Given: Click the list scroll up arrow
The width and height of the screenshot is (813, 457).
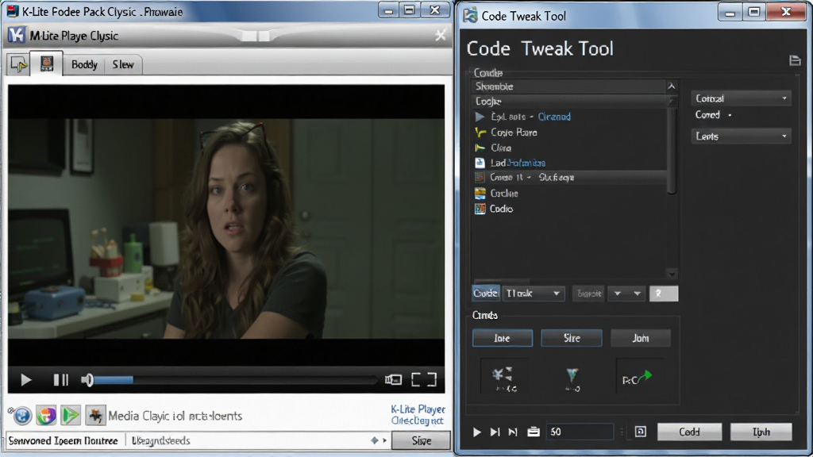Looking at the screenshot, I should coord(672,86).
